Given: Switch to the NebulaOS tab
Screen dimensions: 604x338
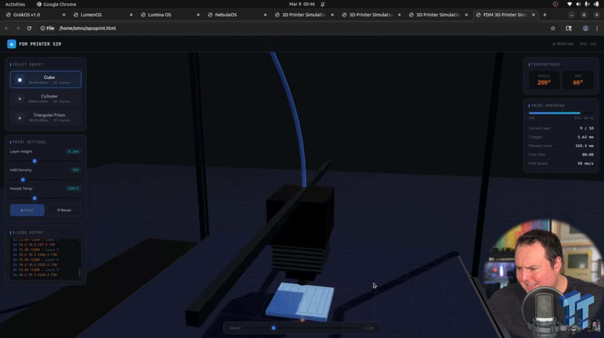Looking at the screenshot, I should 237,14.
